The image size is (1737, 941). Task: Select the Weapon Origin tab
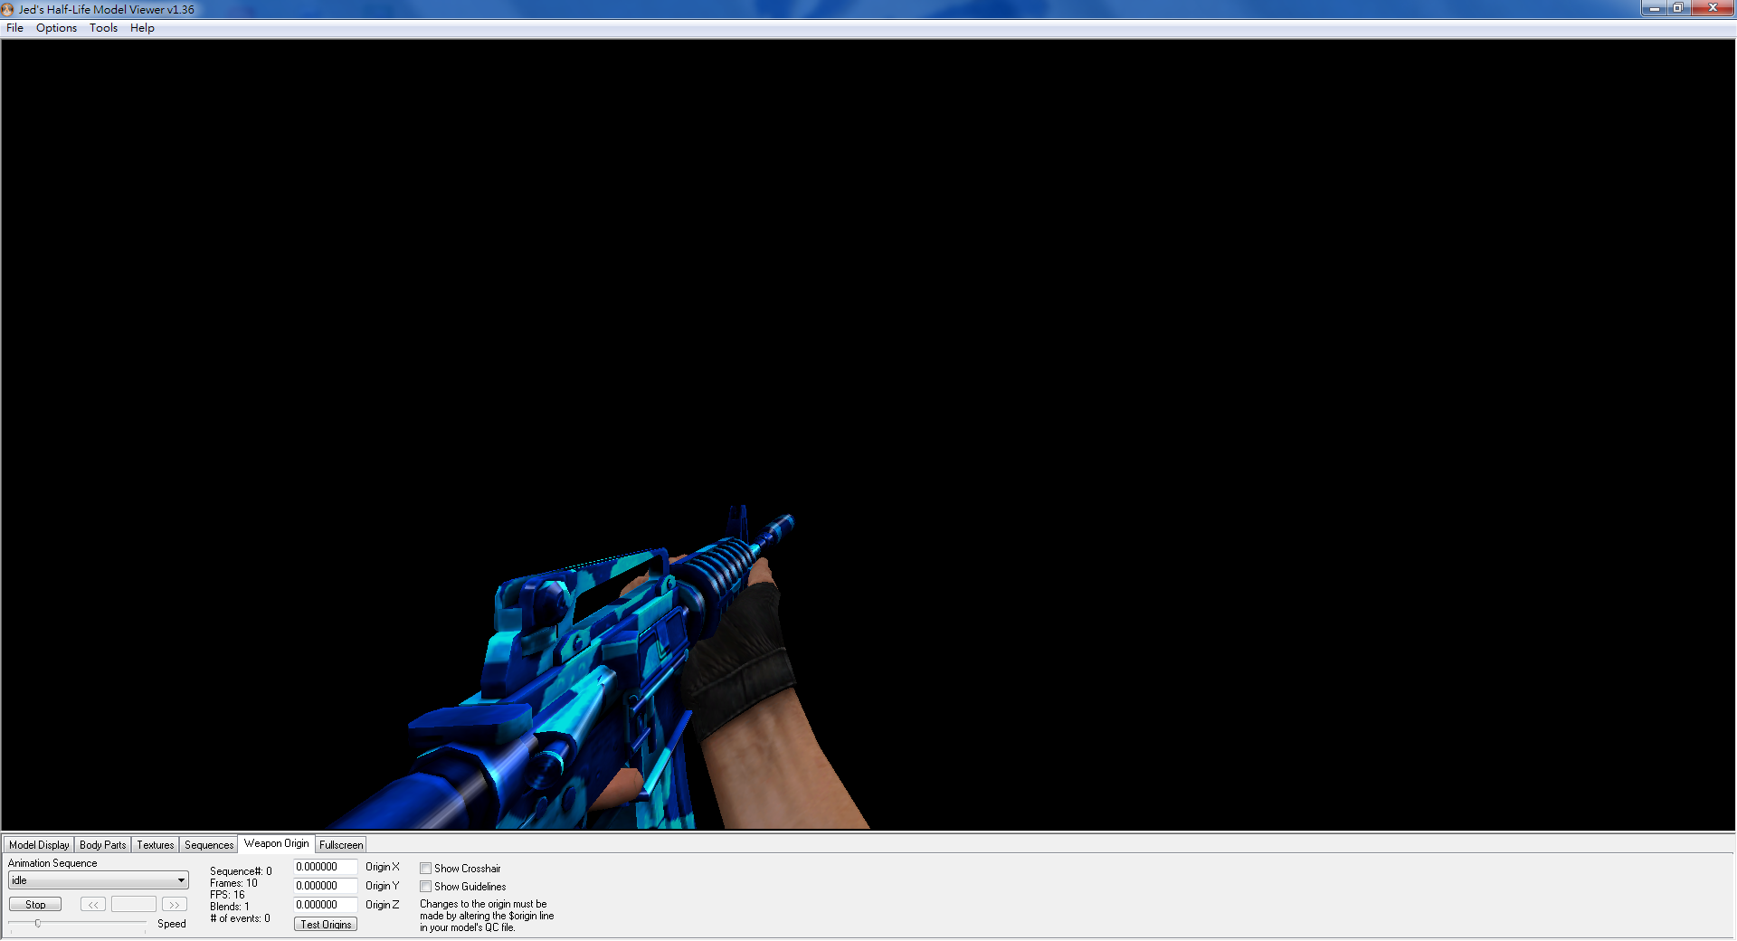pyautogui.click(x=276, y=843)
